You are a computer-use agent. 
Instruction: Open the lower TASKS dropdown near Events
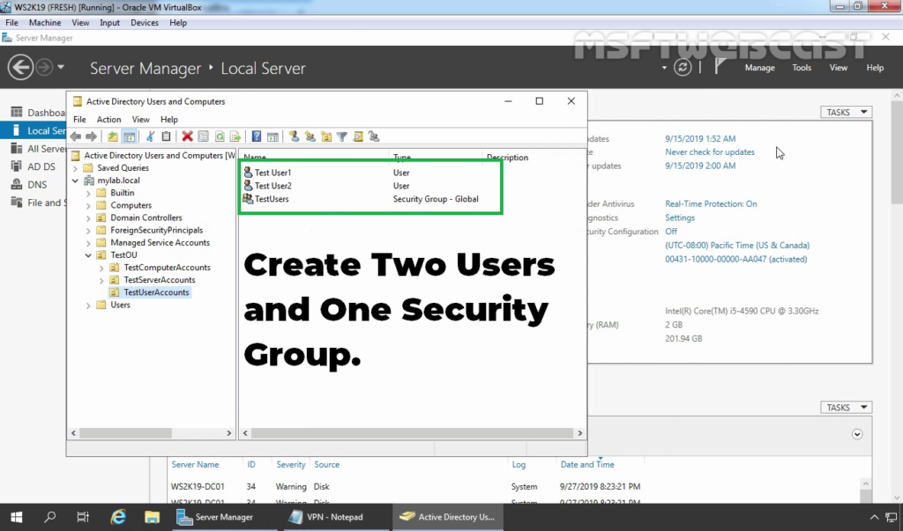point(846,408)
